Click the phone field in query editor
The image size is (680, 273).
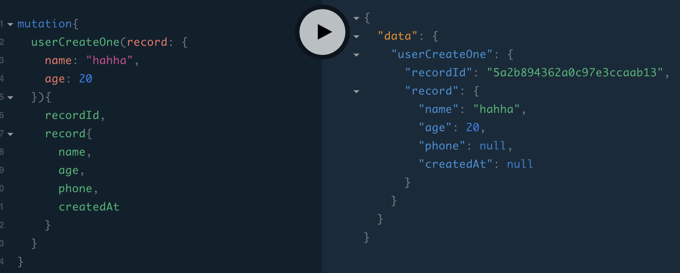point(75,188)
